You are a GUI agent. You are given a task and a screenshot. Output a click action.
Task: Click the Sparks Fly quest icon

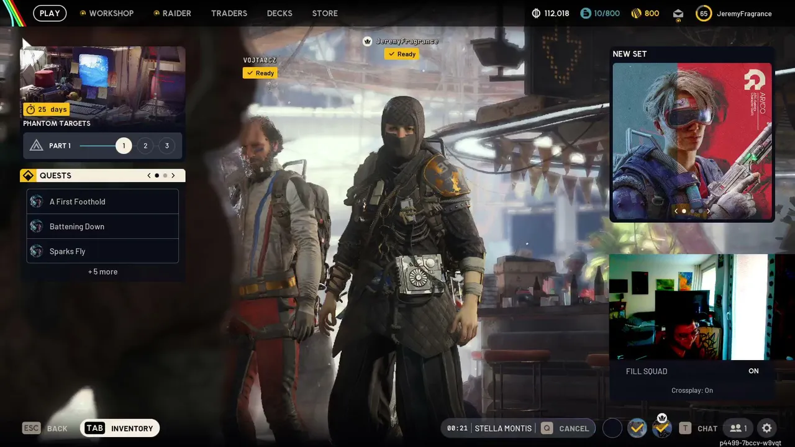(37, 251)
